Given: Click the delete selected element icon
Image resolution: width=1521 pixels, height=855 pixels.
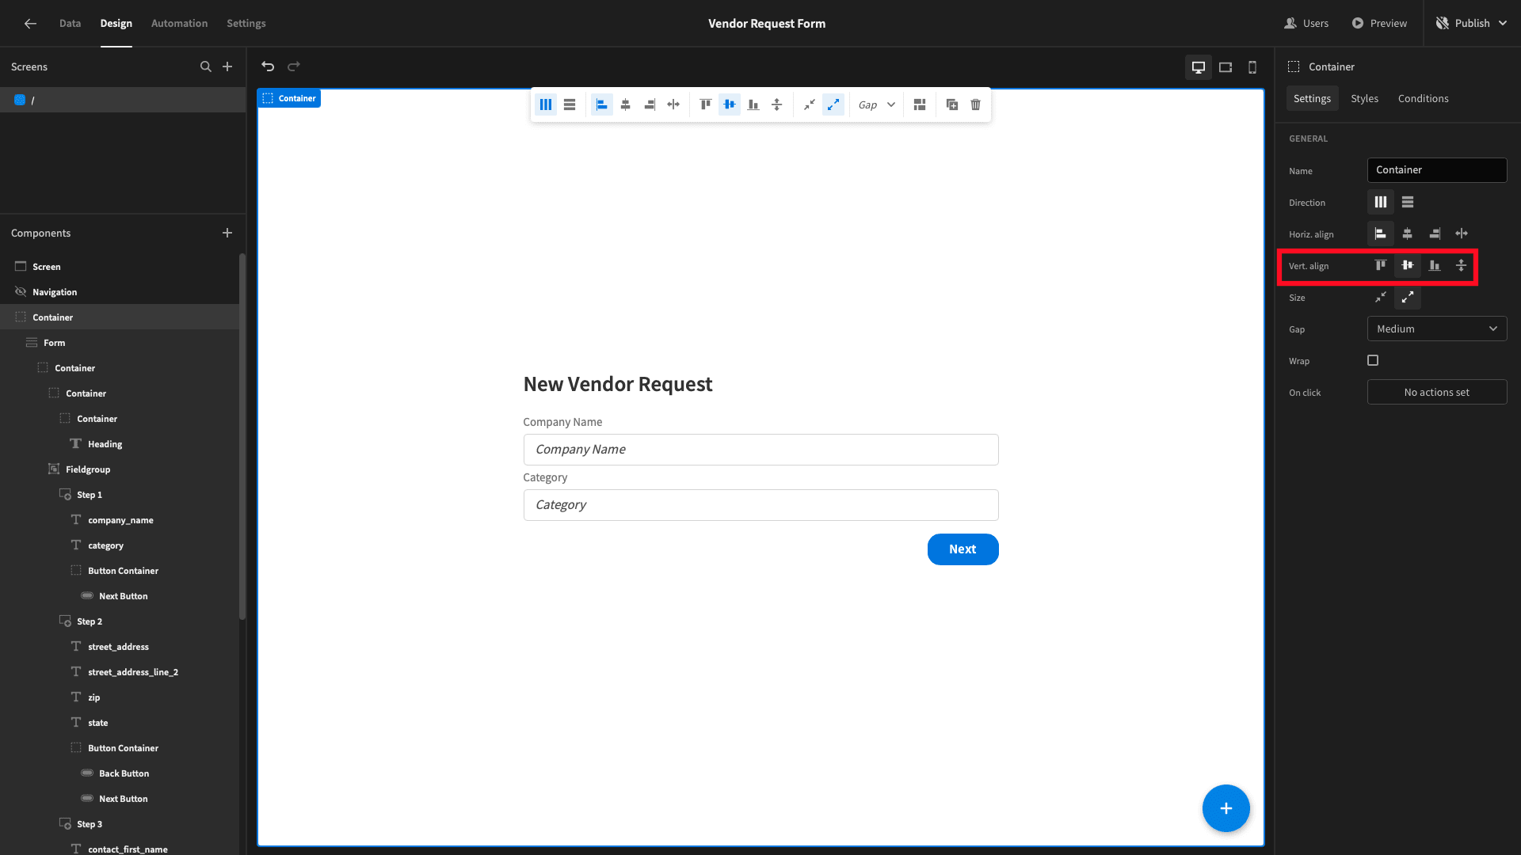Looking at the screenshot, I should 974,104.
